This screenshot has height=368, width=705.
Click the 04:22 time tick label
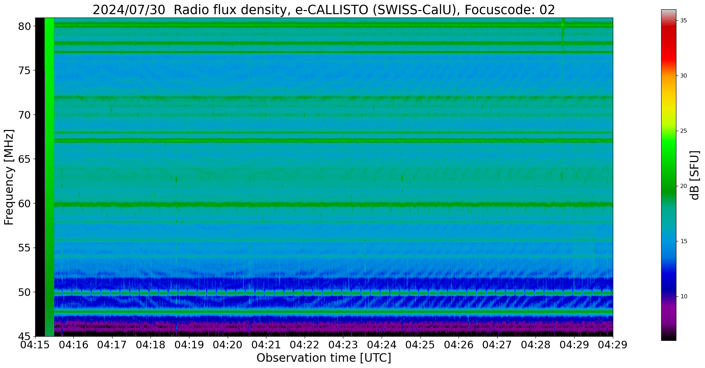pos(305,345)
